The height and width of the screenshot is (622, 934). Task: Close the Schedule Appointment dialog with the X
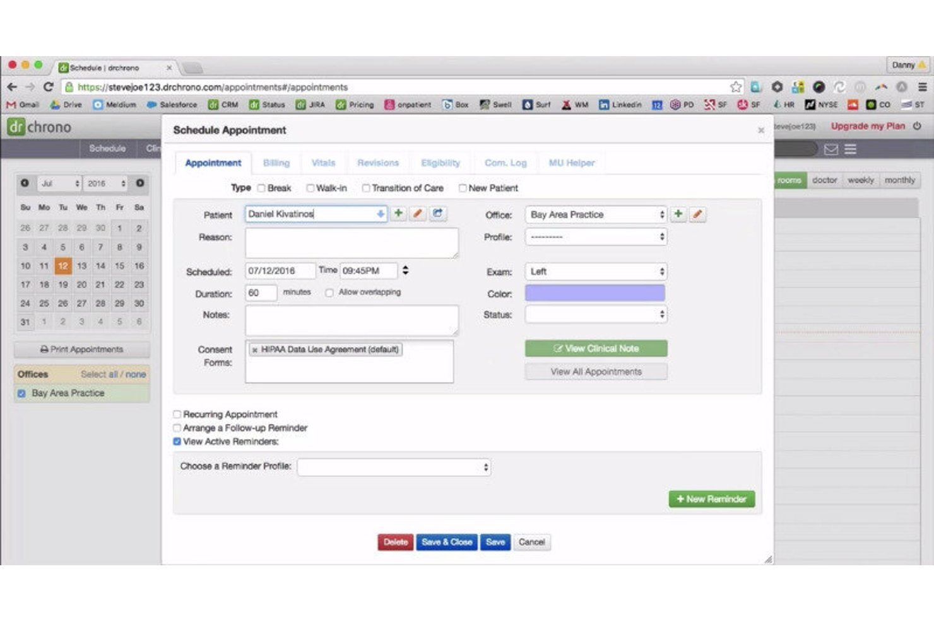761,130
